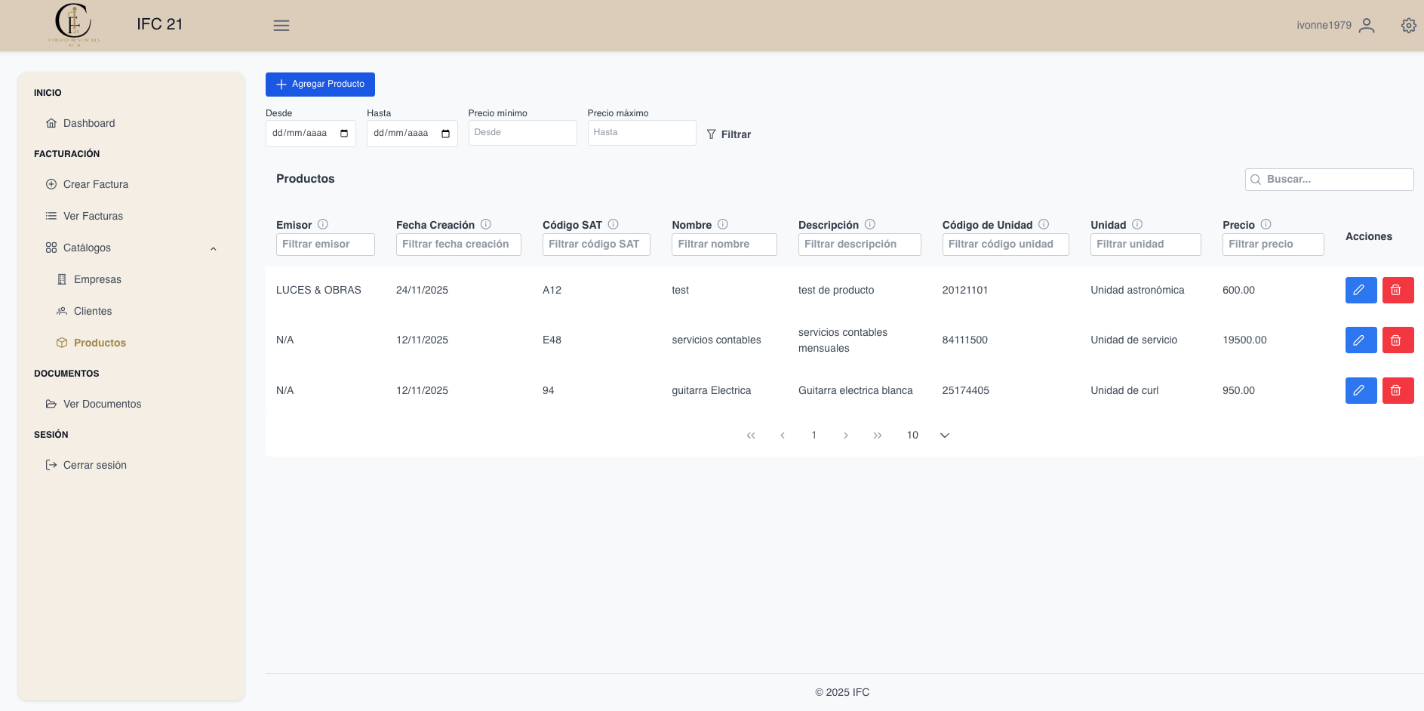1424x711 pixels.
Task: Click the Filtrar unidad field
Action: tap(1146, 245)
